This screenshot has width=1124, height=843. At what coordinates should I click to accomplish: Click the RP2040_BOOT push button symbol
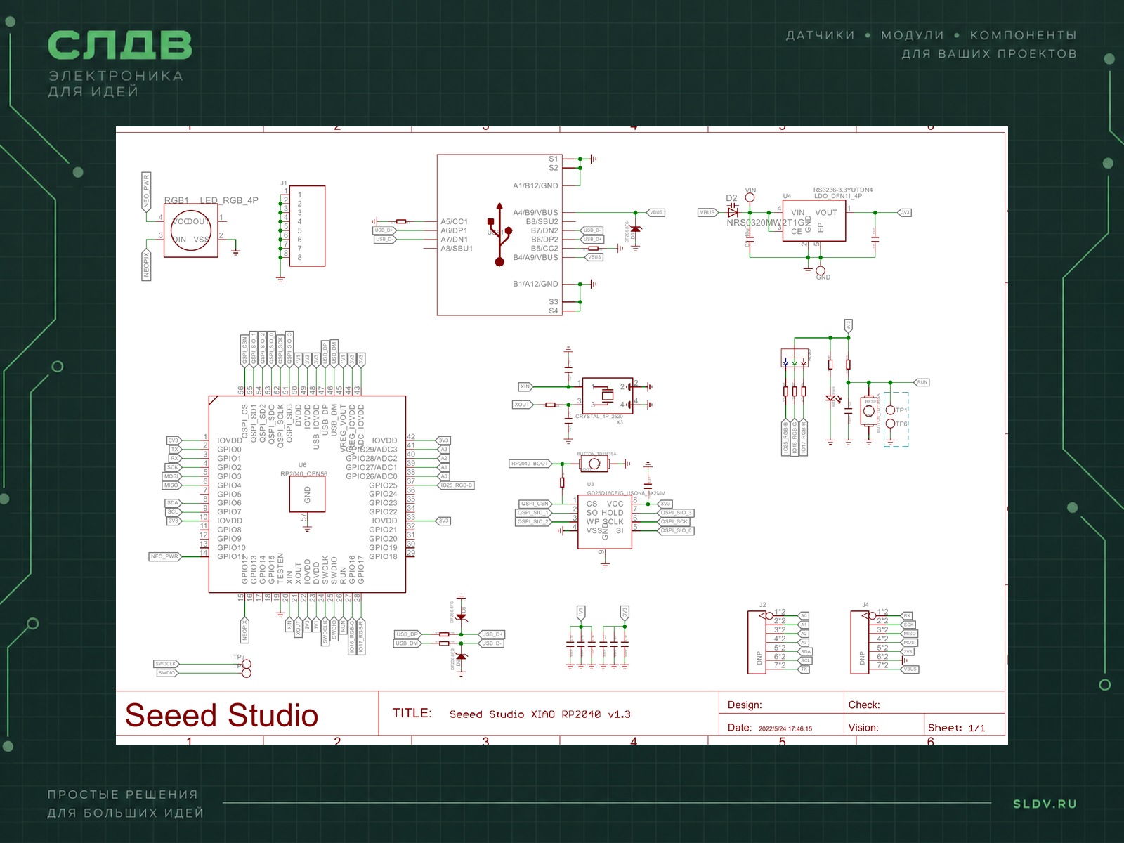[x=594, y=464]
